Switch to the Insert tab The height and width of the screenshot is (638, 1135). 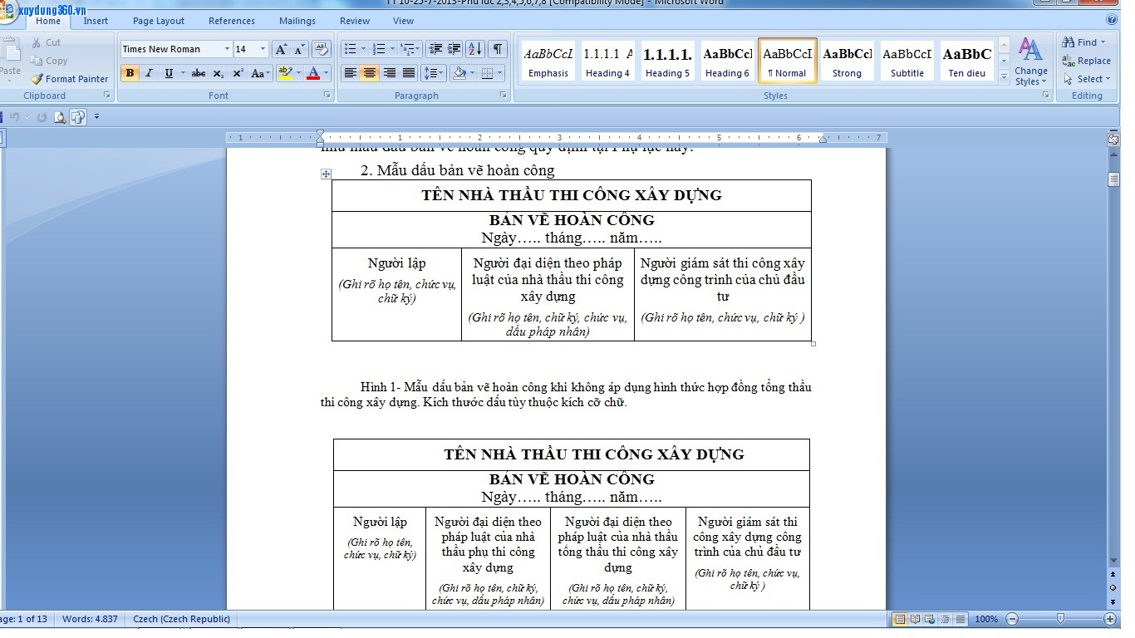tap(96, 21)
